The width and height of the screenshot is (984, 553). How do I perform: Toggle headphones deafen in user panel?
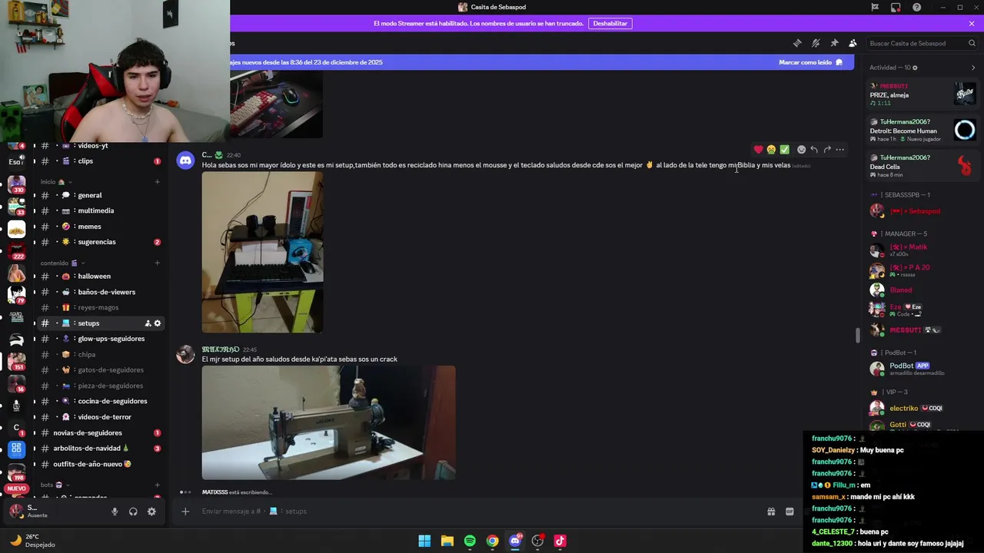133,512
